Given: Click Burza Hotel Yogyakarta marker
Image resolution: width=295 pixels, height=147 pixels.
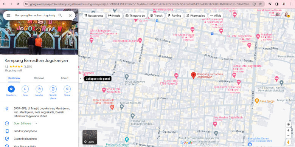Looking at the screenshot, I should point(234,75).
